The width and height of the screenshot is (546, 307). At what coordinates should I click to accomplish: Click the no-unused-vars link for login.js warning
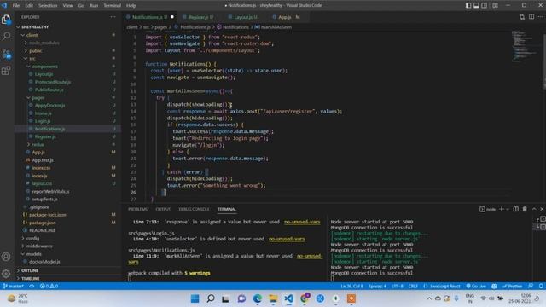[x=287, y=239]
